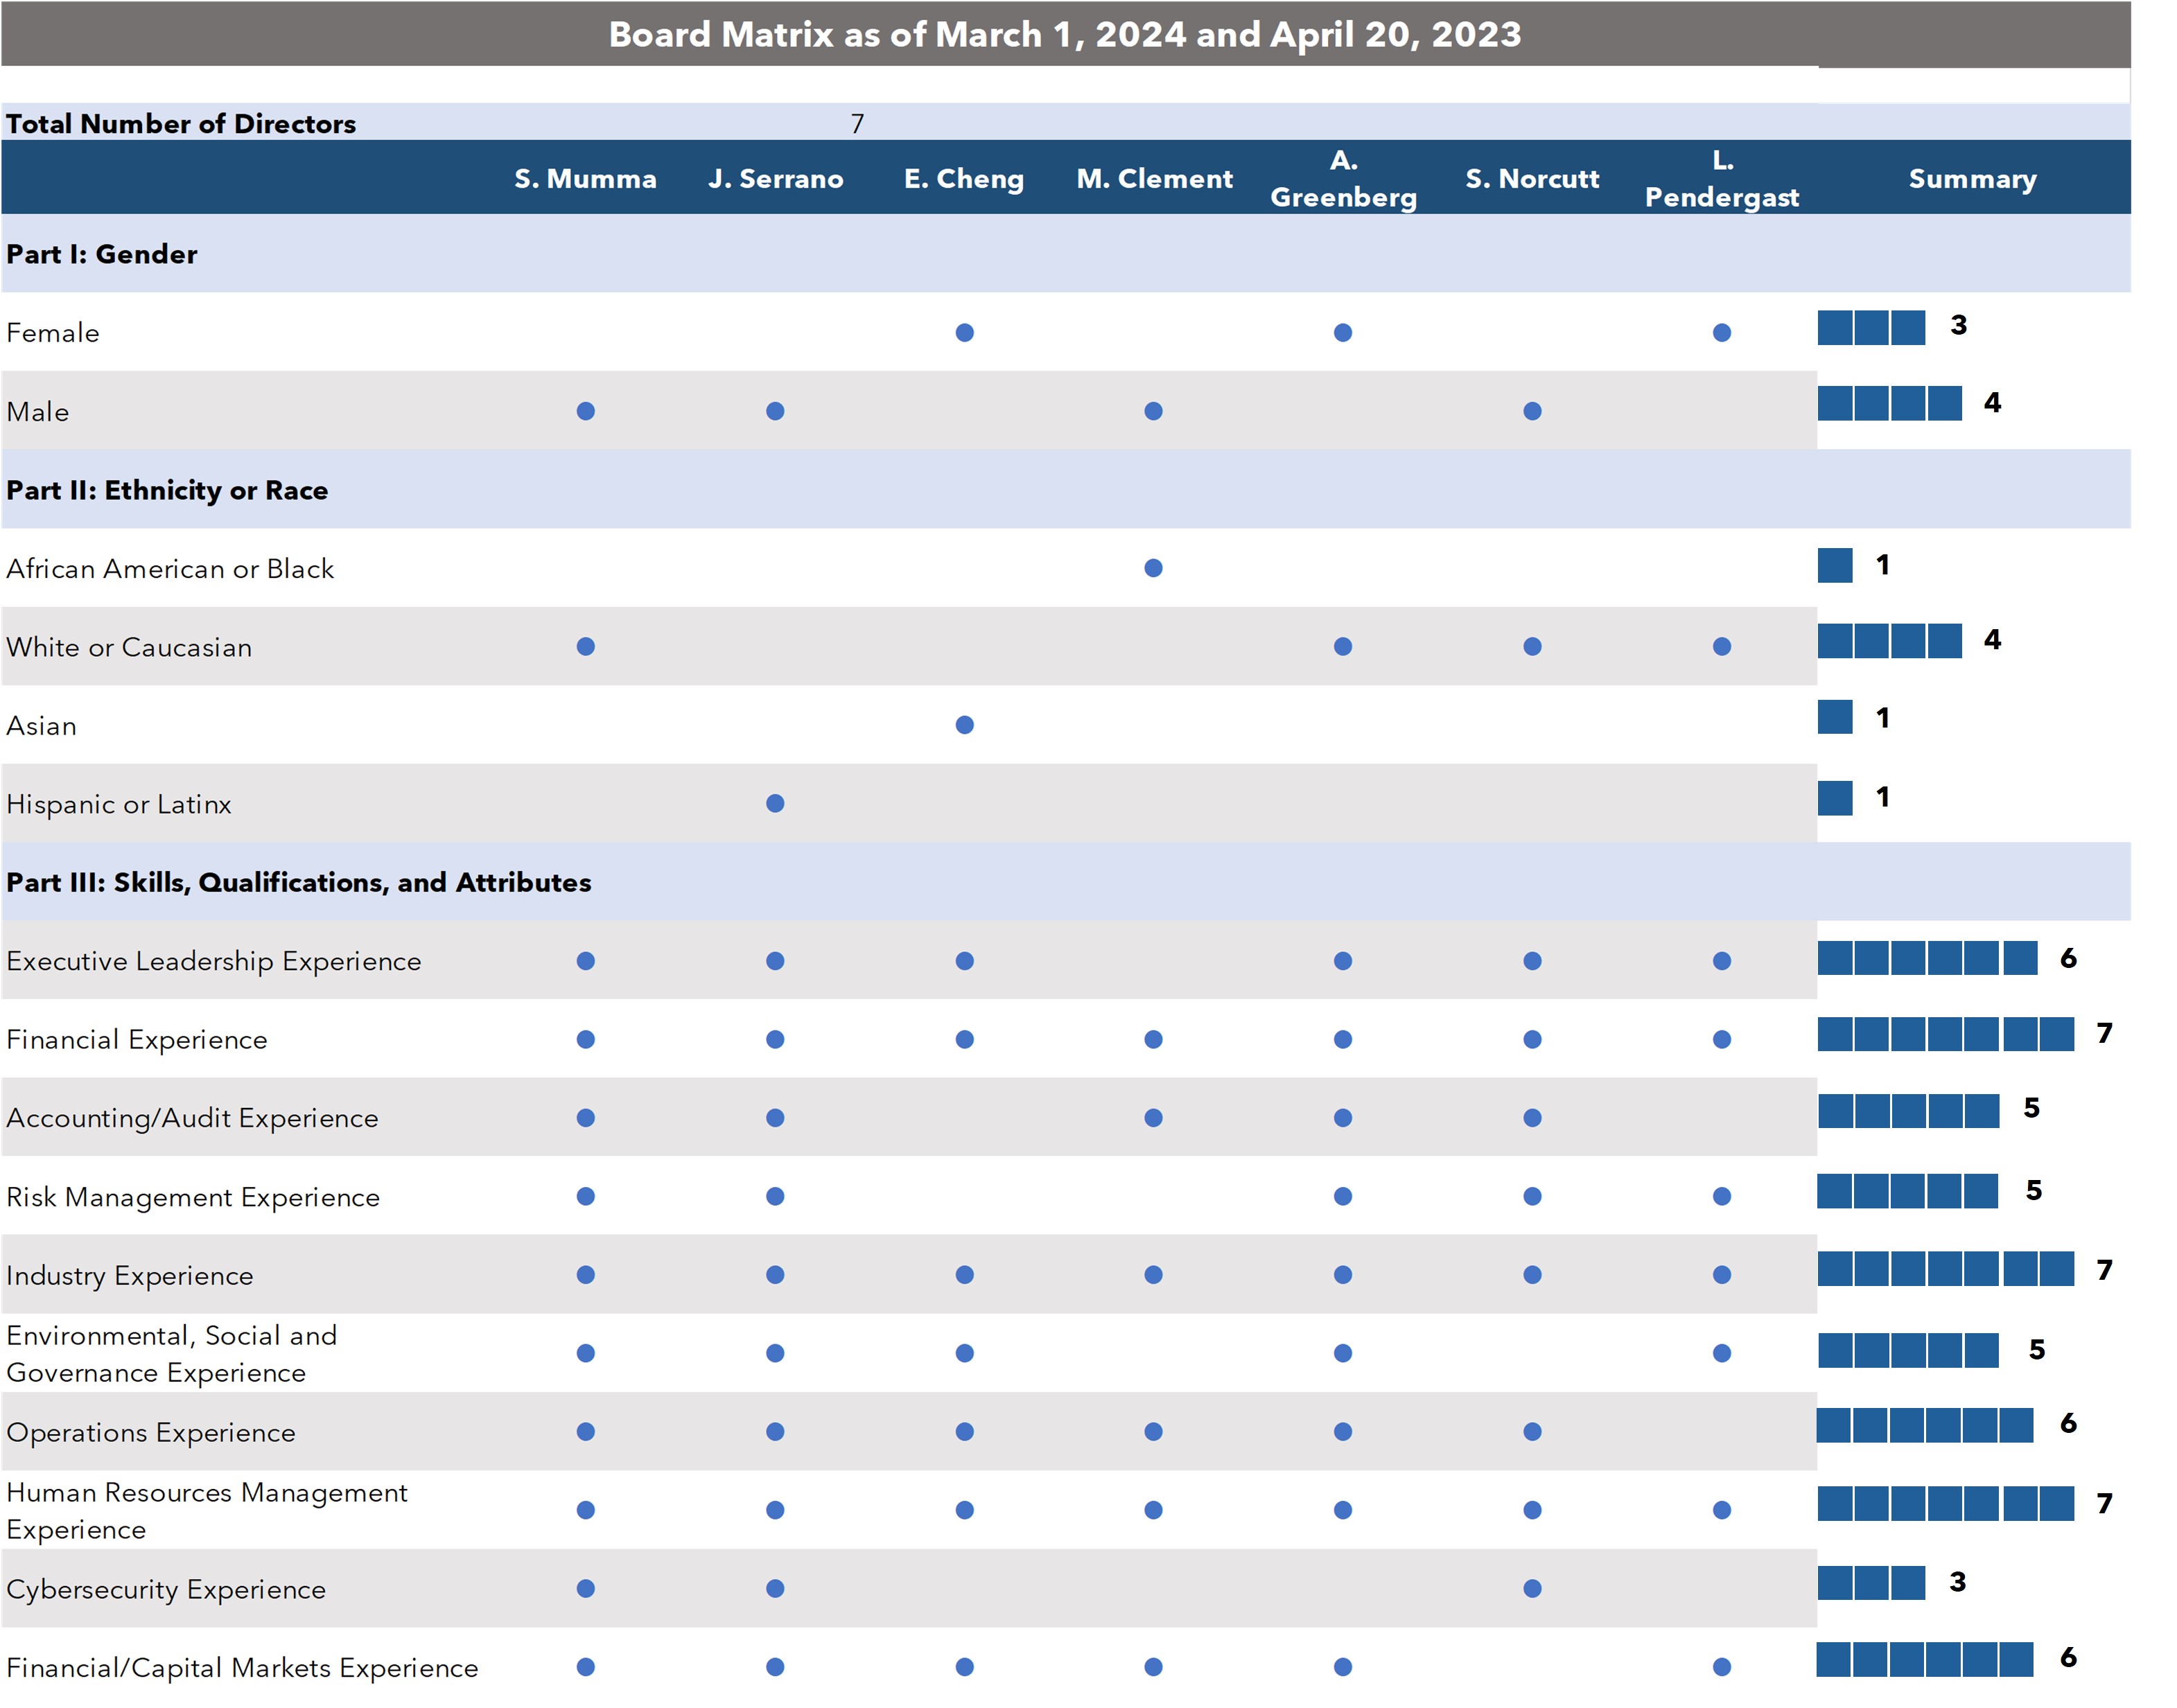Click the Male dot for S. Mumma

tap(585, 411)
